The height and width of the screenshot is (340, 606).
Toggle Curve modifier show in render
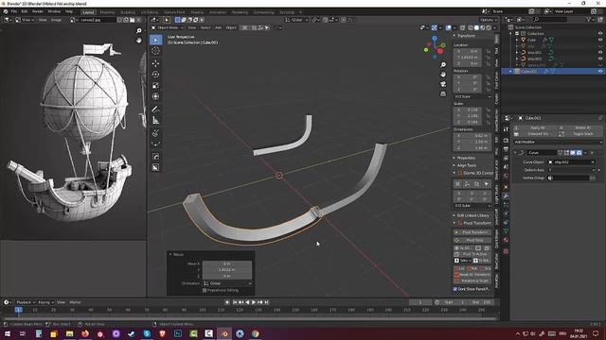579,153
